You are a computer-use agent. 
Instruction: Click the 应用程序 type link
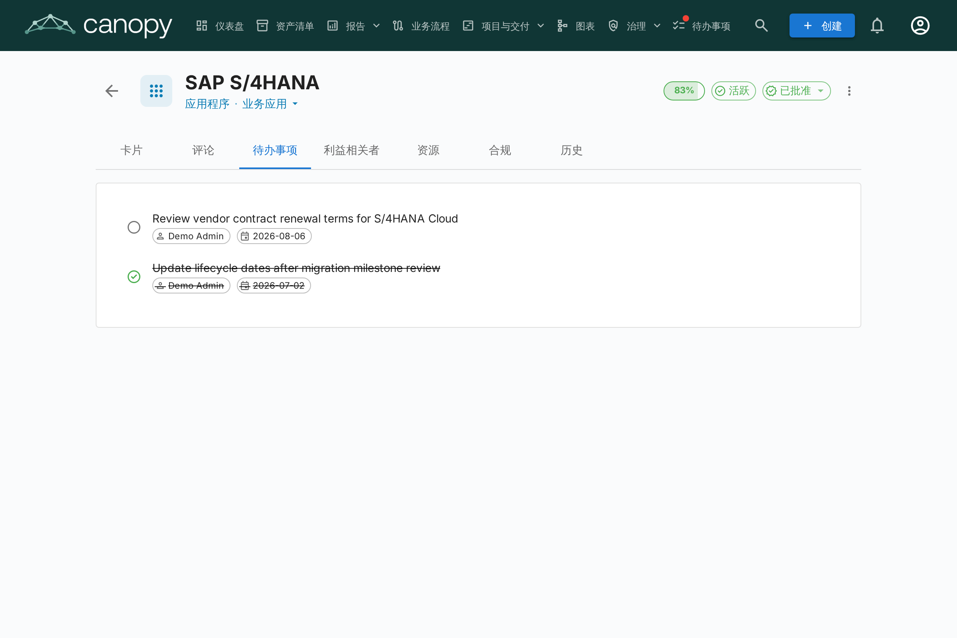tap(207, 104)
